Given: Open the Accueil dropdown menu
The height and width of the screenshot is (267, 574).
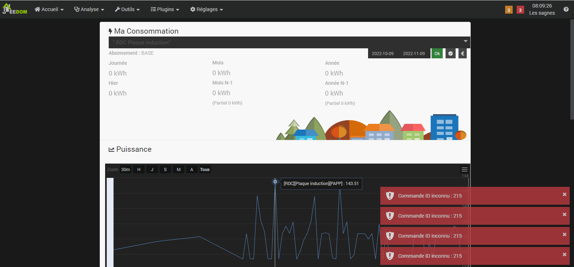Looking at the screenshot, I should pos(49,9).
